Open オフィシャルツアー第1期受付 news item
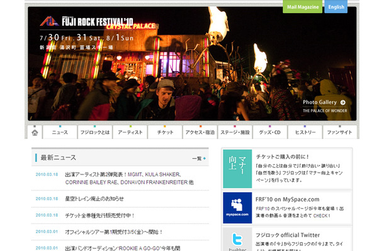The width and height of the screenshot is (384, 251). pos(114,232)
